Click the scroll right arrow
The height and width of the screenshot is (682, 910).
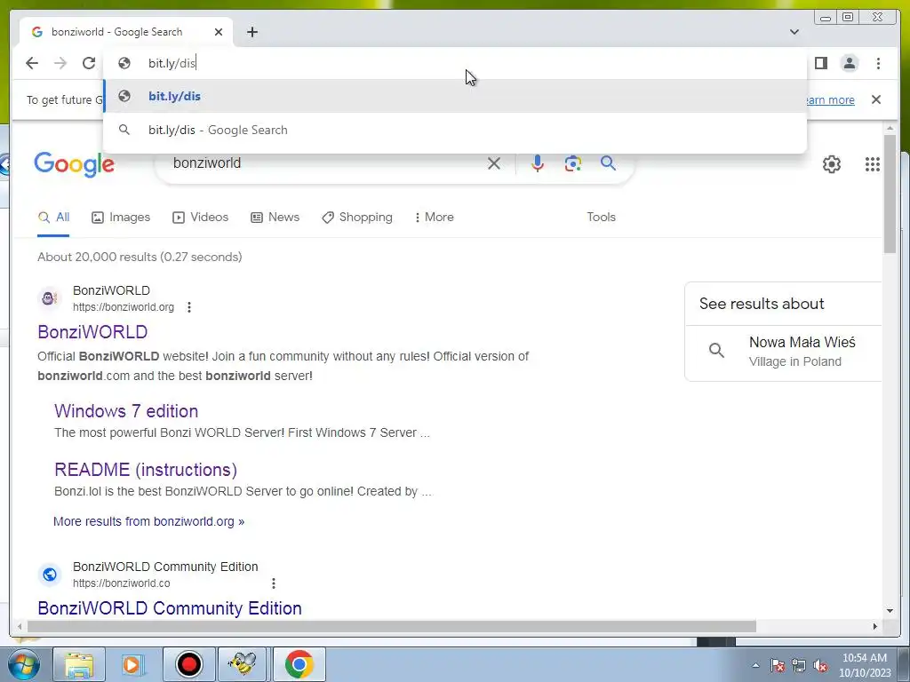[875, 626]
